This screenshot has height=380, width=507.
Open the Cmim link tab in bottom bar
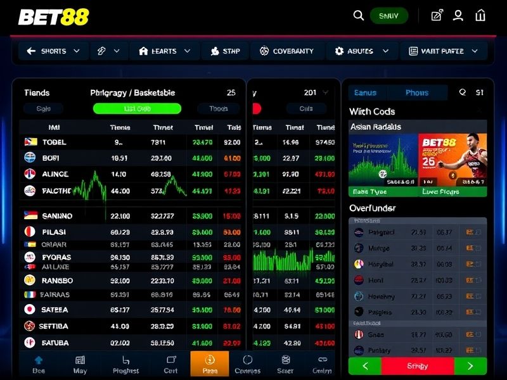pos(322,365)
